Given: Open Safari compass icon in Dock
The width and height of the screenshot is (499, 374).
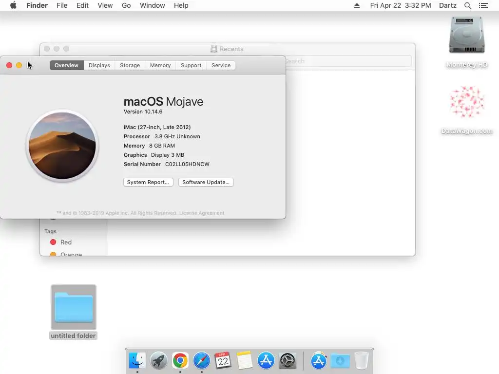Looking at the screenshot, I should pyautogui.click(x=201, y=361).
